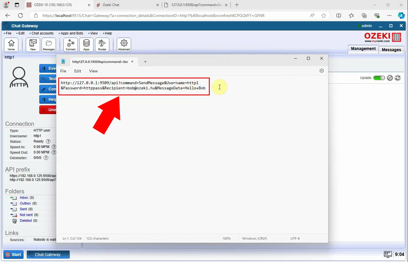Viewport: 408px width, 262px height.
Task: Switch to 127.0.0.1:9508 api browser tab
Action: (x=196, y=5)
